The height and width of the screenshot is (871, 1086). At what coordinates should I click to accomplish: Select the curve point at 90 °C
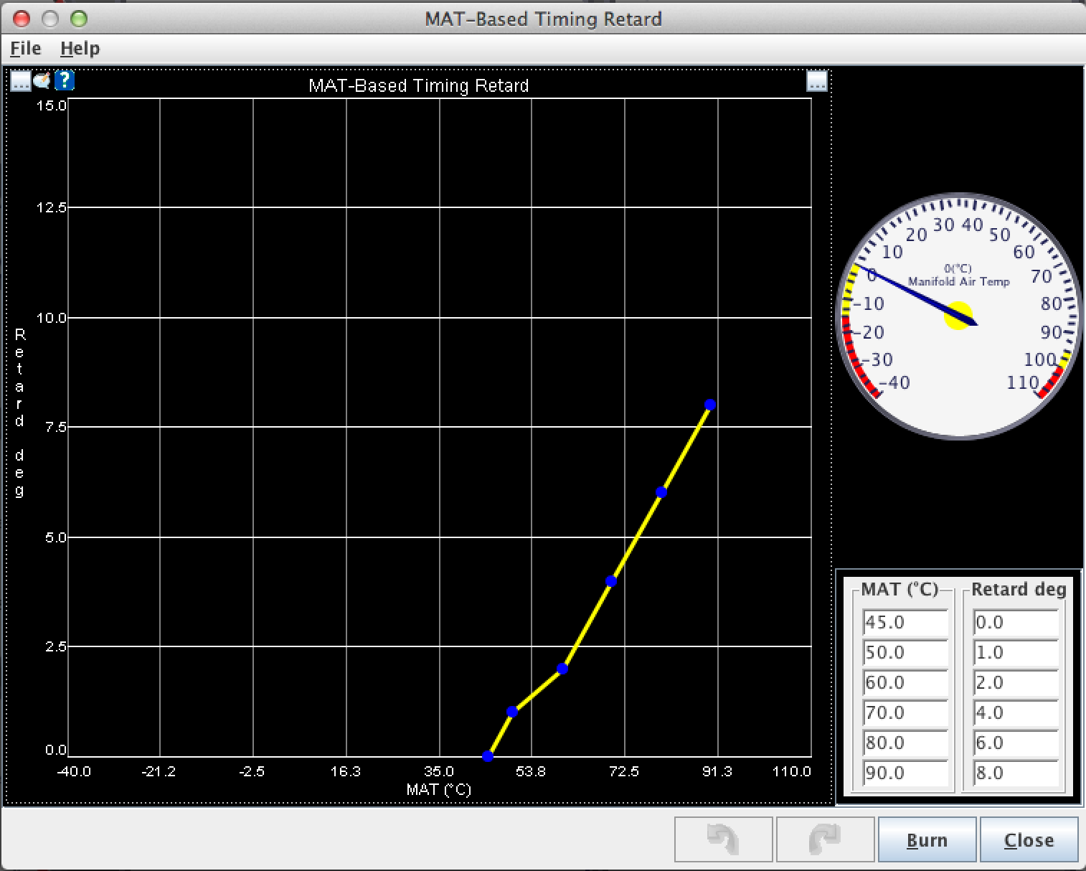pos(710,405)
